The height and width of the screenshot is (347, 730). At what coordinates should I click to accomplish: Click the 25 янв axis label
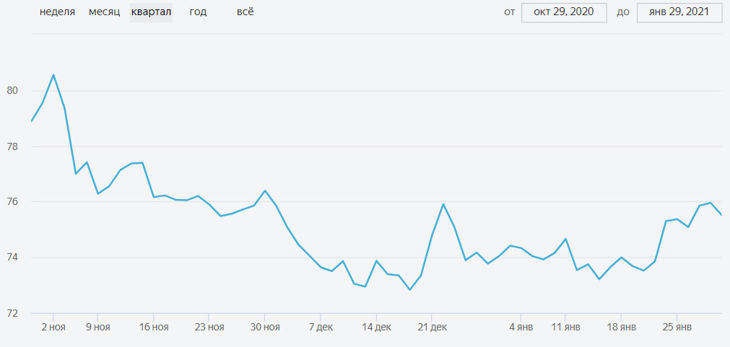tap(677, 328)
